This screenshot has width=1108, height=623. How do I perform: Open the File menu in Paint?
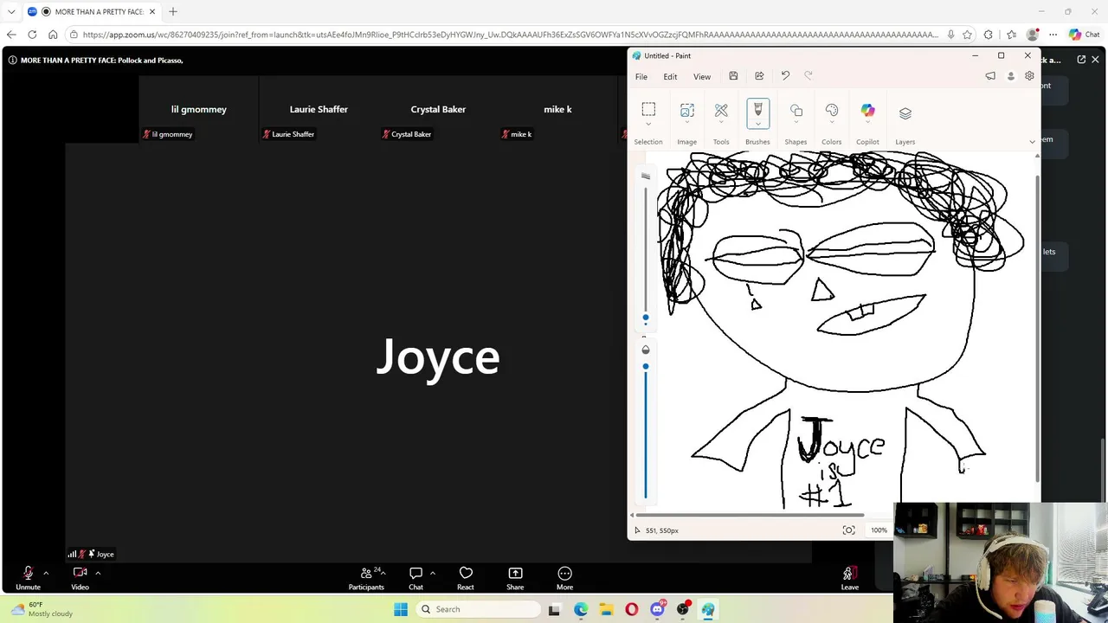[x=641, y=77]
